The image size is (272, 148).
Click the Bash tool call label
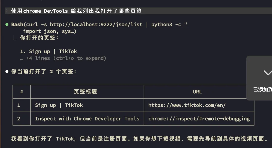click(x=17, y=24)
